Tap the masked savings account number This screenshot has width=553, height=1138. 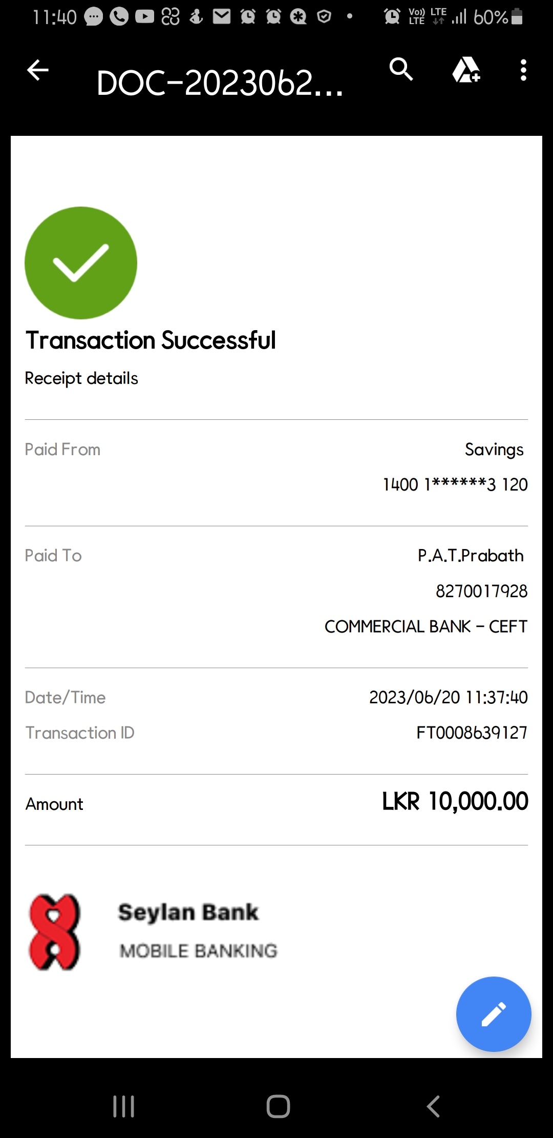(x=455, y=484)
